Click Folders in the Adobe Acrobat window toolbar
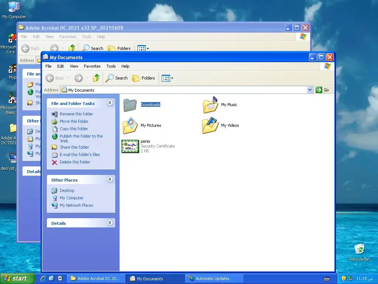This screenshot has width=378, height=284. [x=119, y=48]
